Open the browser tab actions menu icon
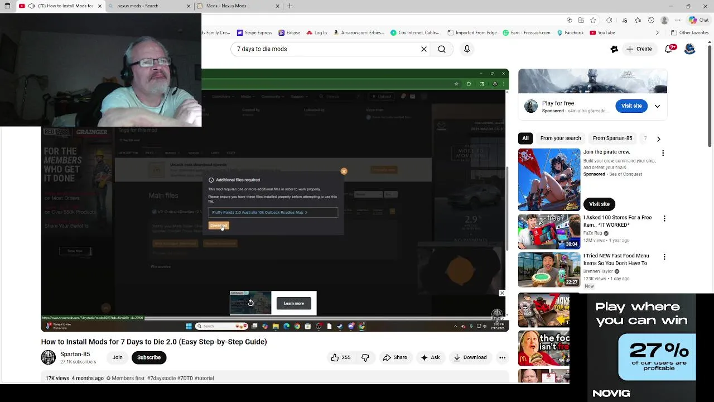 [x=7, y=6]
